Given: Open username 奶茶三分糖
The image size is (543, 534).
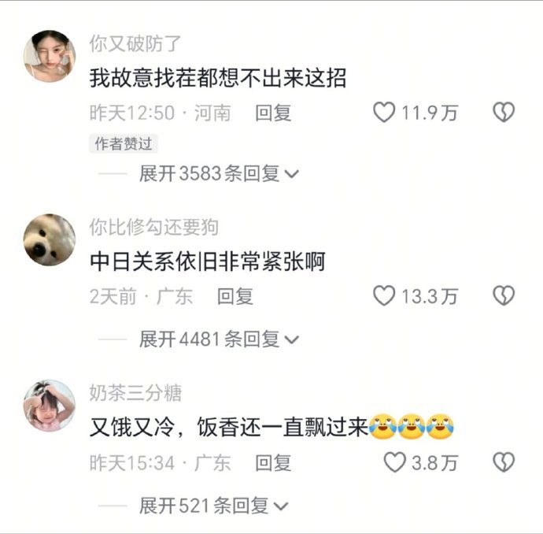Looking at the screenshot, I should [x=135, y=393].
